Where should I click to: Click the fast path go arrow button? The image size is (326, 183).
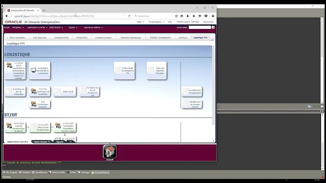(213, 27)
